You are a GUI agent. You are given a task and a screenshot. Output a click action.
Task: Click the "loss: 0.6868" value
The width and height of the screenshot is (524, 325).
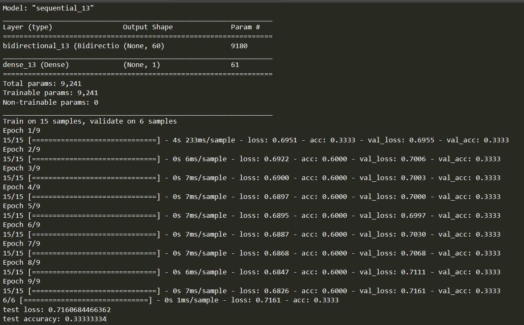264,253
